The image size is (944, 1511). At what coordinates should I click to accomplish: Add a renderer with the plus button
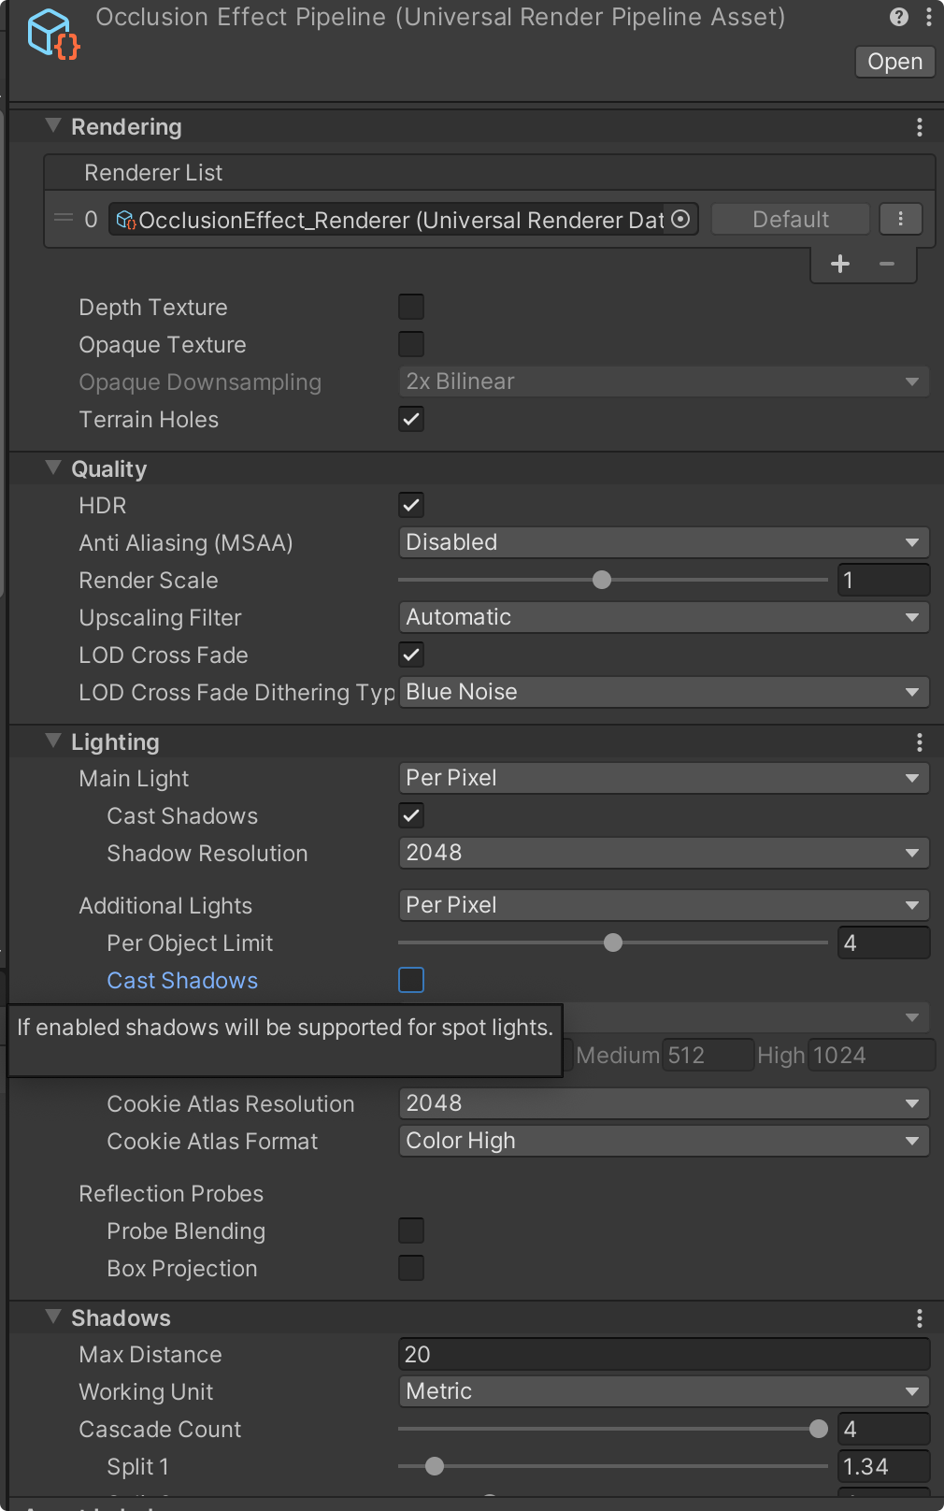(x=840, y=264)
